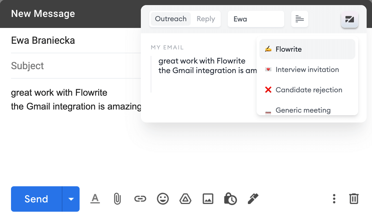
Task: Open the three-dot more options menu
Action: (x=334, y=199)
